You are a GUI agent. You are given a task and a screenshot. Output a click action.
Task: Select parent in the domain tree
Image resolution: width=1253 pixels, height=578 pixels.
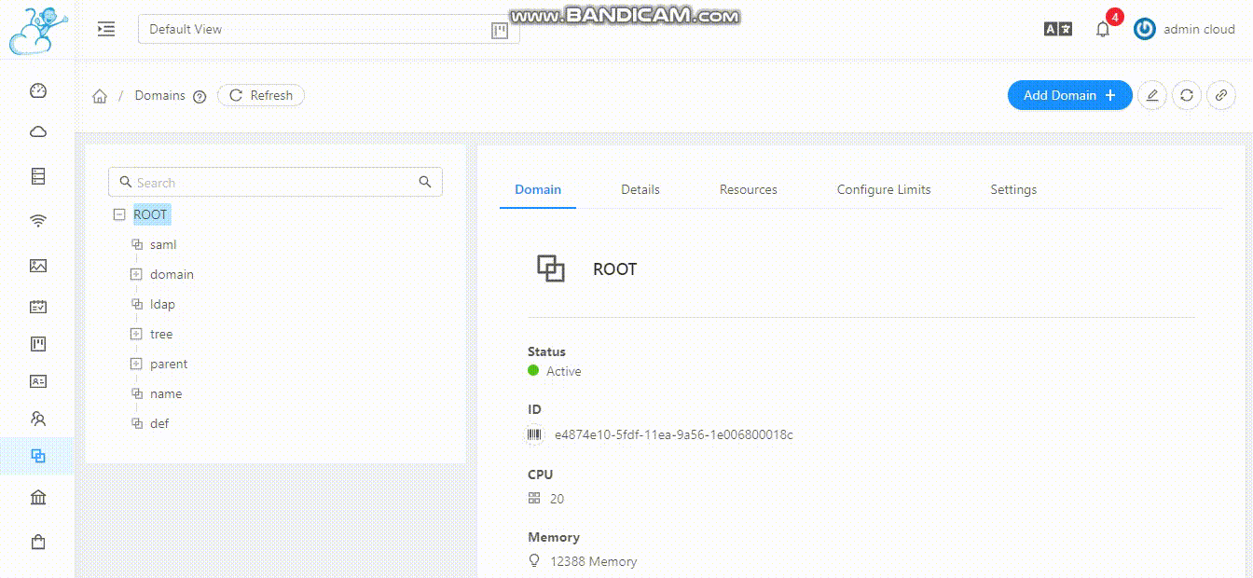click(169, 364)
